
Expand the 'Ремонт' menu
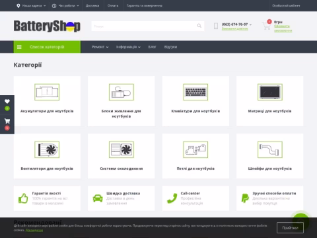[x=100, y=47]
